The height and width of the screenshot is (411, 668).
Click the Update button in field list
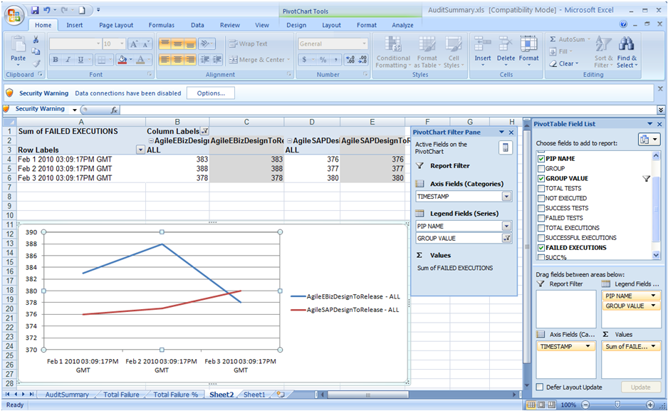[x=640, y=387]
